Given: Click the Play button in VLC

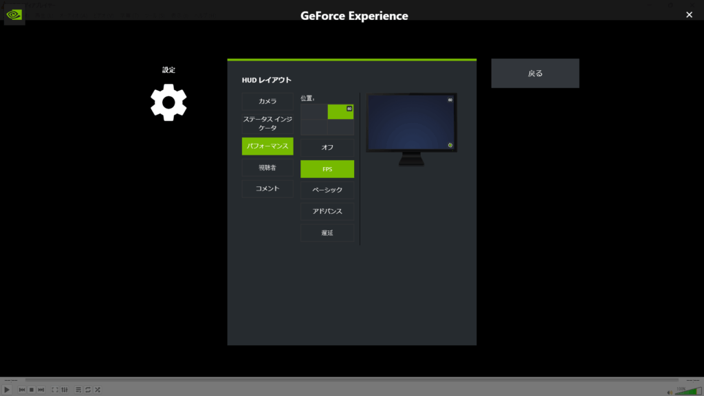Looking at the screenshot, I should tap(7, 390).
